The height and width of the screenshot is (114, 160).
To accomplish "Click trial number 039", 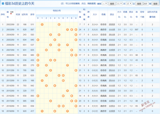I will coord(25,60).
